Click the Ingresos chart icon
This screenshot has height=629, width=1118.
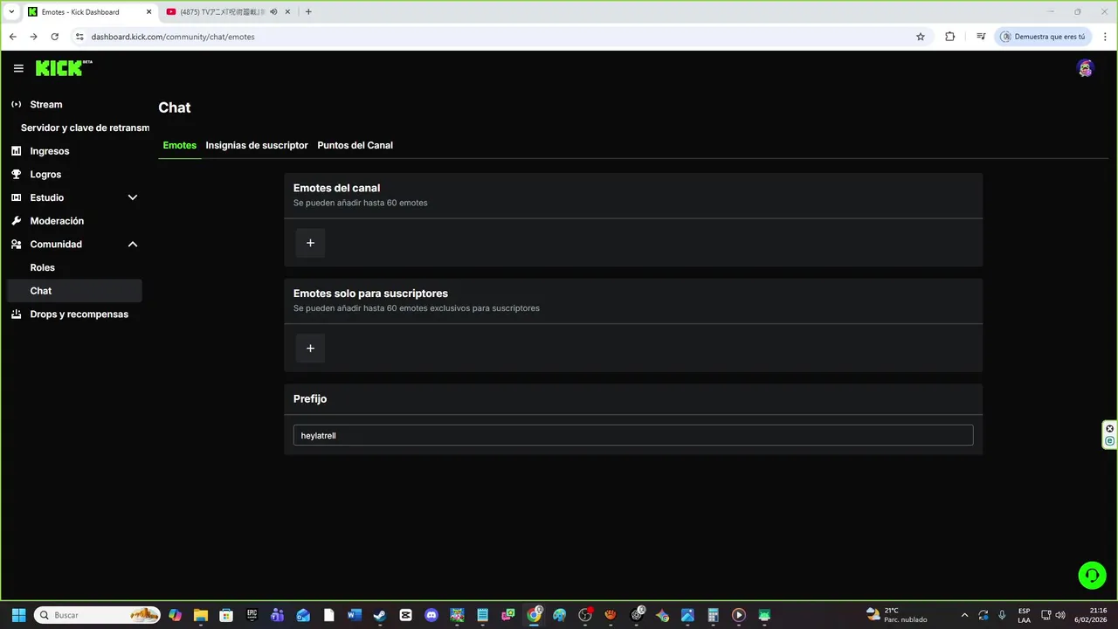(x=16, y=151)
